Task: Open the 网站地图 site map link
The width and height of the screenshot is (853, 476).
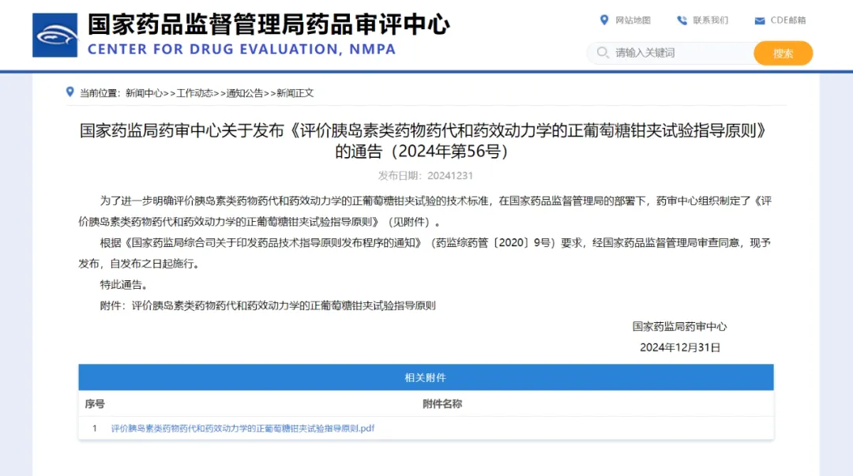Action: click(633, 21)
